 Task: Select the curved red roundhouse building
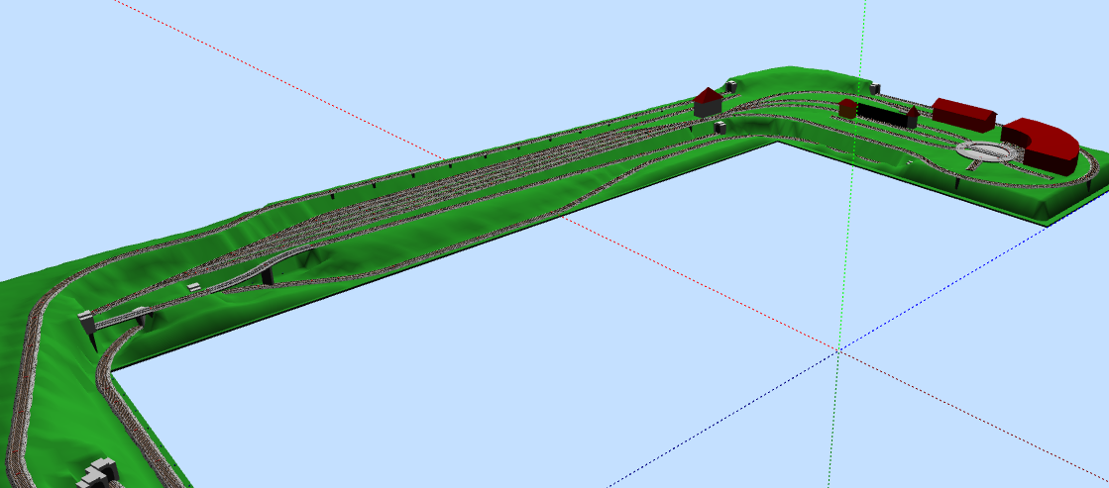pyautogui.click(x=1042, y=144)
